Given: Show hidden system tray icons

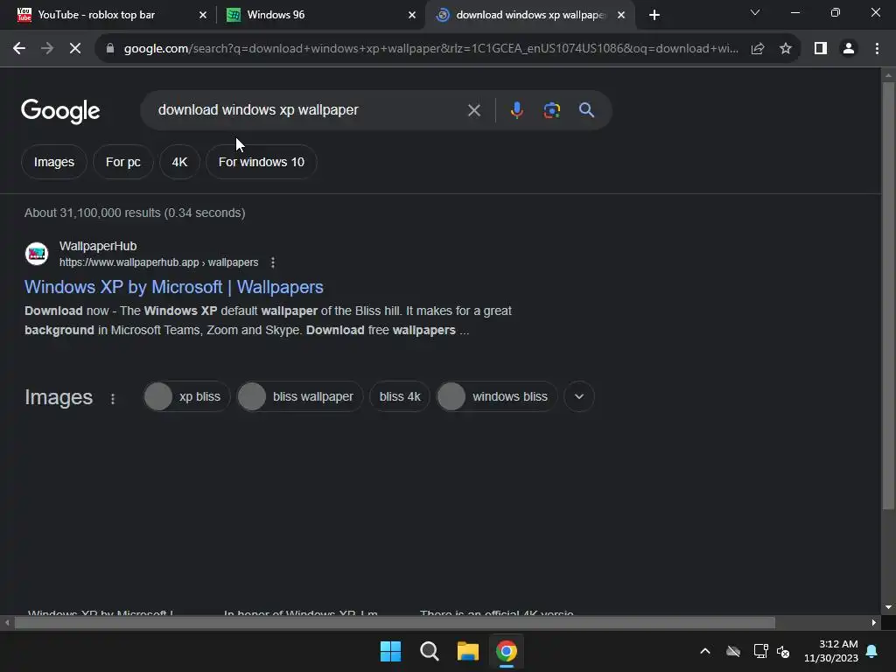Looking at the screenshot, I should point(705,651).
